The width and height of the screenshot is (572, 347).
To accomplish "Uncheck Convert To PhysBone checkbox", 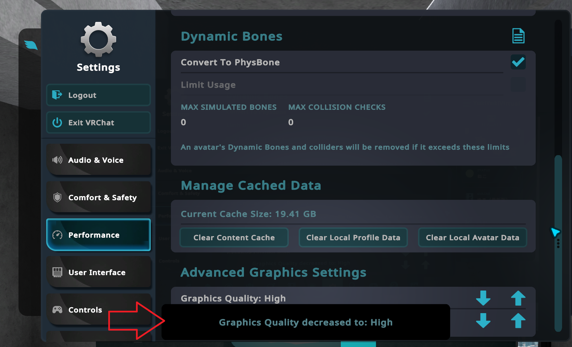I will click(518, 62).
